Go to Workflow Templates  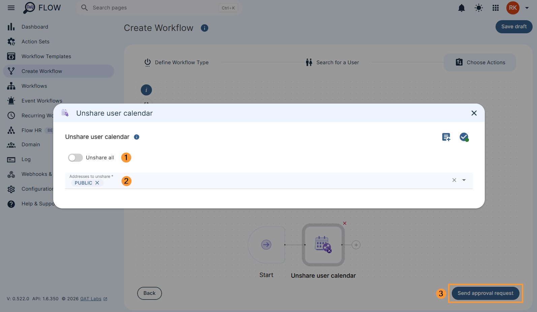(59, 56)
